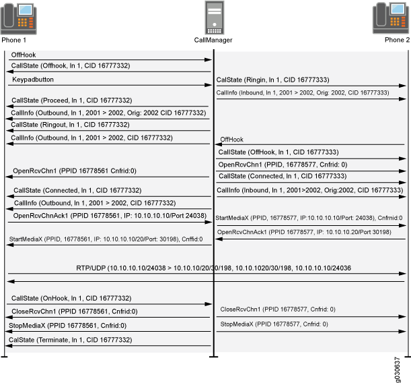Click the 'RTP/UDP' media stream label

click(x=213, y=268)
